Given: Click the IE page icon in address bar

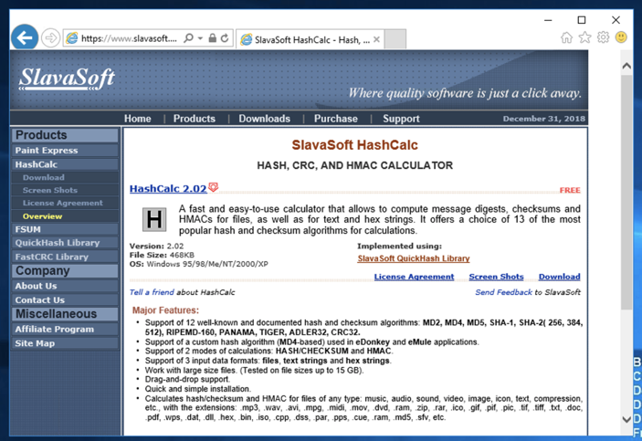Looking at the screenshot, I should tap(72, 38).
